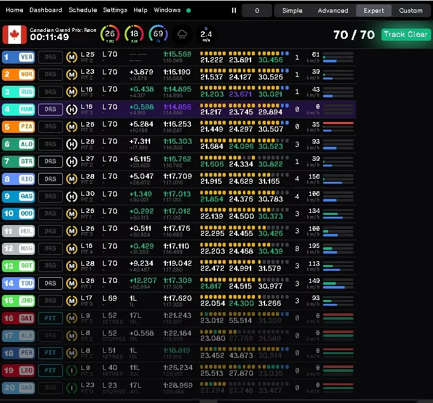Click the Canadian flag icon
Viewport: 433px width, 403px height.
click(15, 34)
